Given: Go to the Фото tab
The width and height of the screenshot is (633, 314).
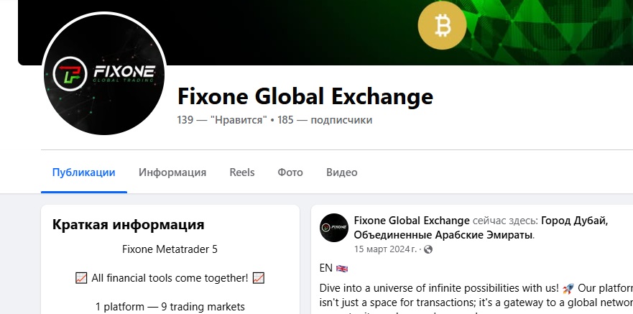Looking at the screenshot, I should pyautogui.click(x=290, y=172).
